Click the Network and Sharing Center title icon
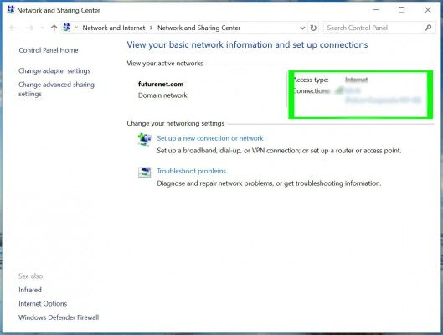The width and height of the screenshot is (443, 335). (10, 10)
